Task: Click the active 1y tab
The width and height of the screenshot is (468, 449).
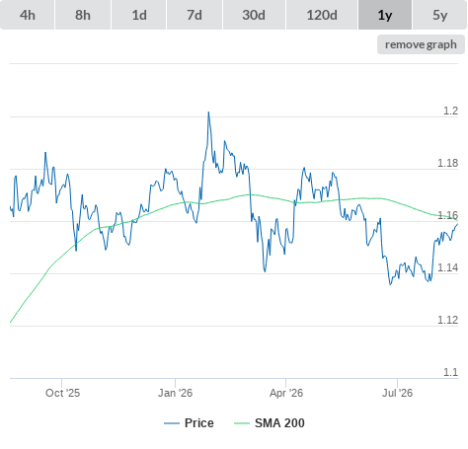Action: pos(385,15)
